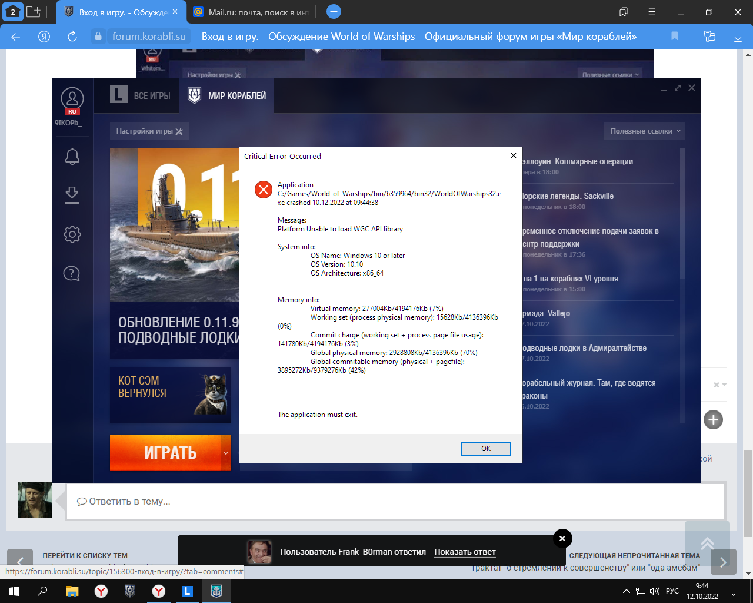The width and height of the screenshot is (753, 603).
Task: Bookmark this page in address bar
Action: tap(675, 37)
